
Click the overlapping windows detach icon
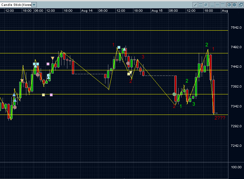pyautogui.click(x=241, y=5)
